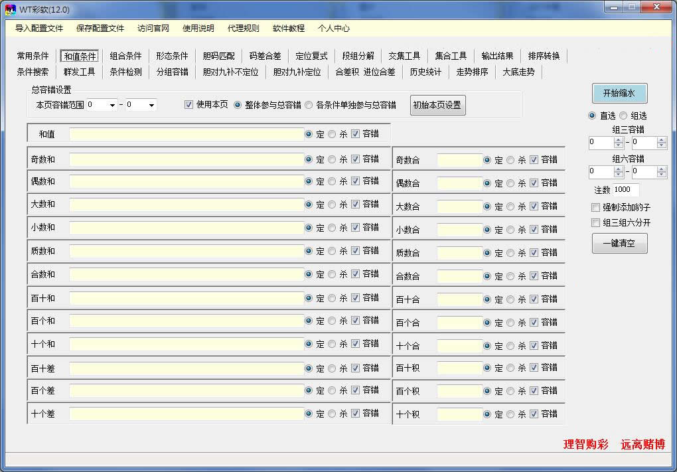Switch to the 常用条件 tab
This screenshot has width=677, height=472.
(x=32, y=56)
